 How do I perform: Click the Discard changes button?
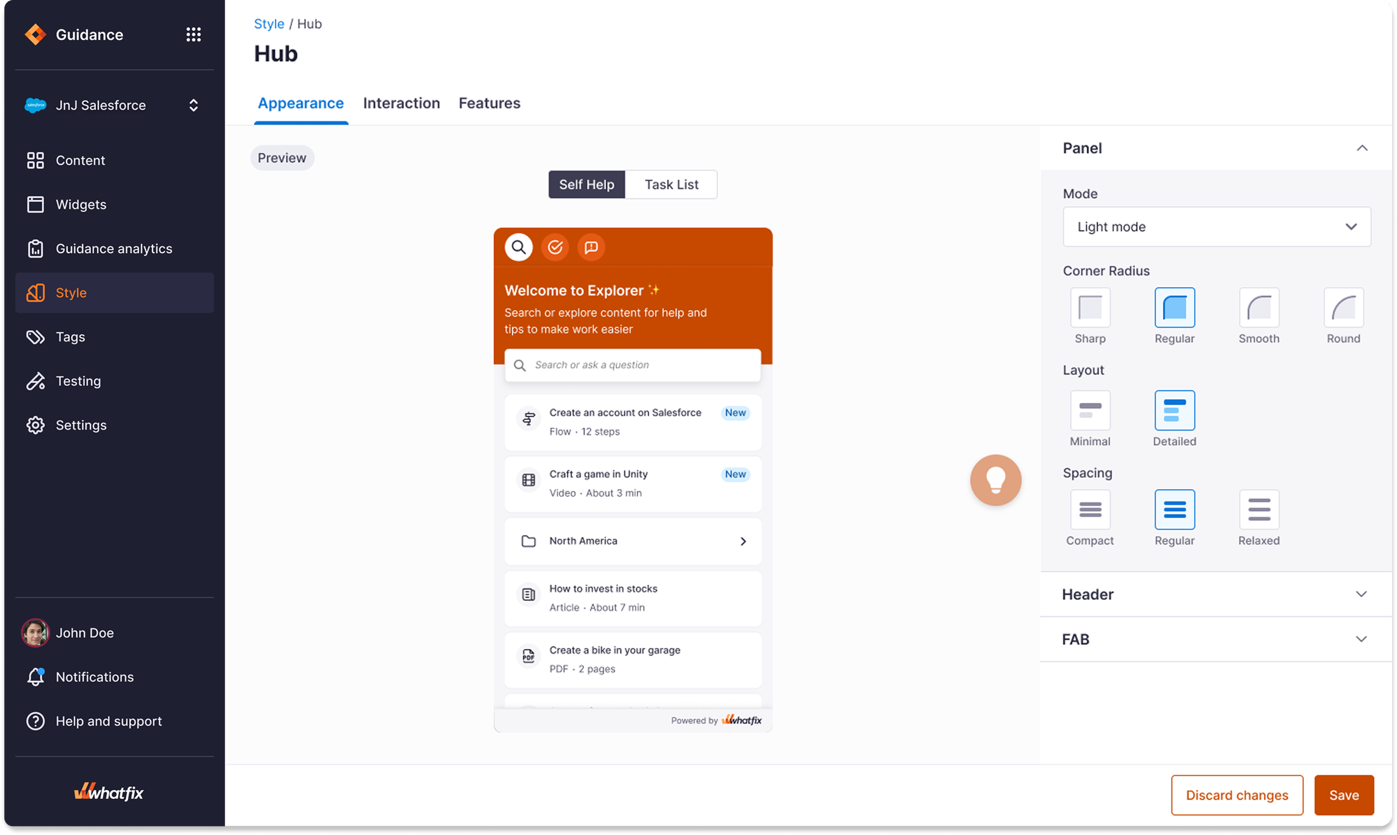1237,795
